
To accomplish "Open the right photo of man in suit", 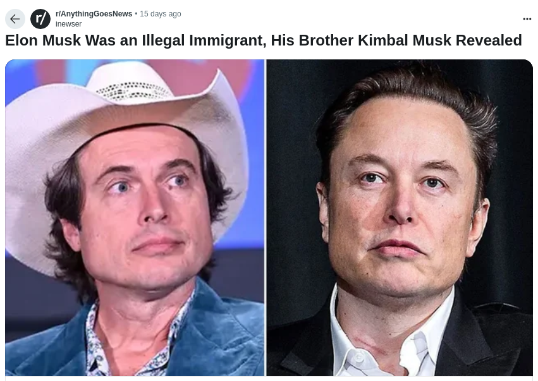I will click(400, 217).
